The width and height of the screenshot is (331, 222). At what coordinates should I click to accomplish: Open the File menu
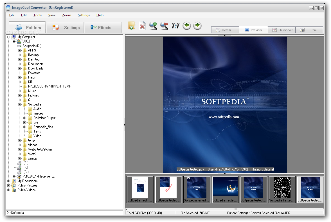coord(12,15)
